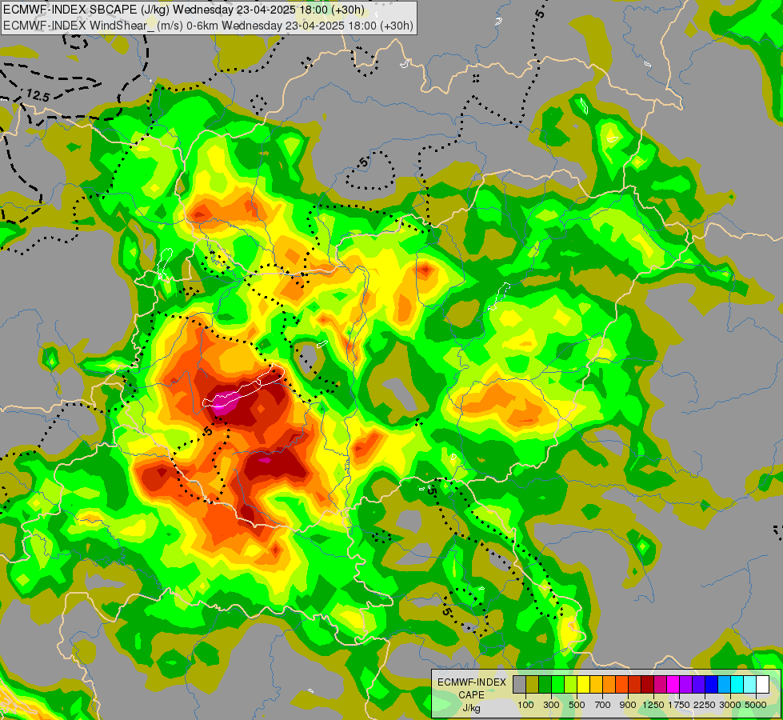Click the J/kg unit label in legend
The height and width of the screenshot is (720, 783).
click(x=472, y=708)
